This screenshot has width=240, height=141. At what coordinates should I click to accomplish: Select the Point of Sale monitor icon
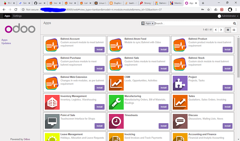click(x=52, y=121)
